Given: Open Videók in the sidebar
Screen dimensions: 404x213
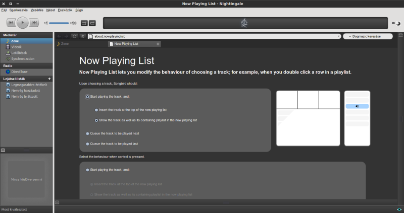Looking at the screenshot, I should [26, 47].
